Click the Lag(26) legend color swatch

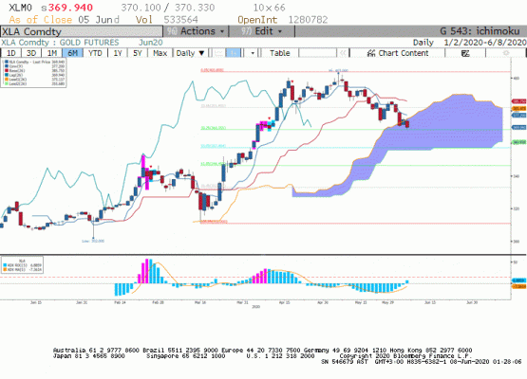coord(6,75)
